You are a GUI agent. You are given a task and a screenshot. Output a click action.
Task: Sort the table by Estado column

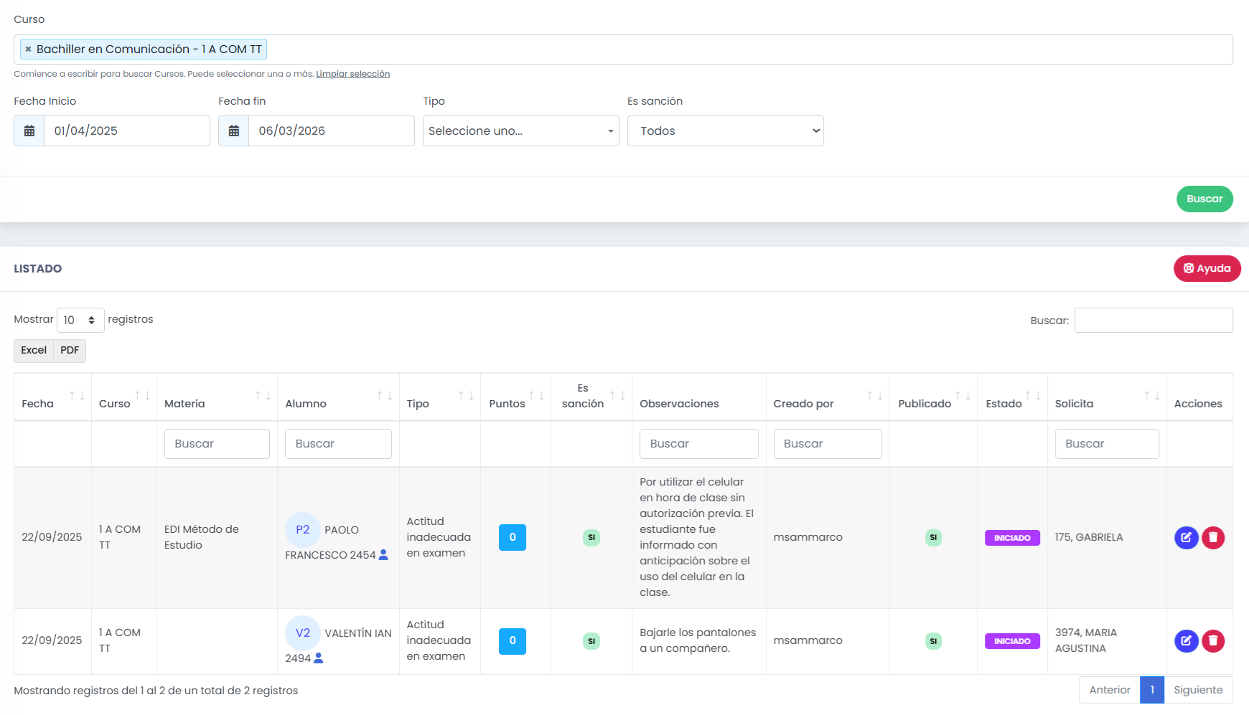1012,397
